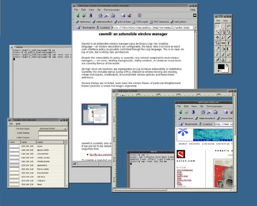Click the Location URL field in Netscape

(x=152, y=28)
